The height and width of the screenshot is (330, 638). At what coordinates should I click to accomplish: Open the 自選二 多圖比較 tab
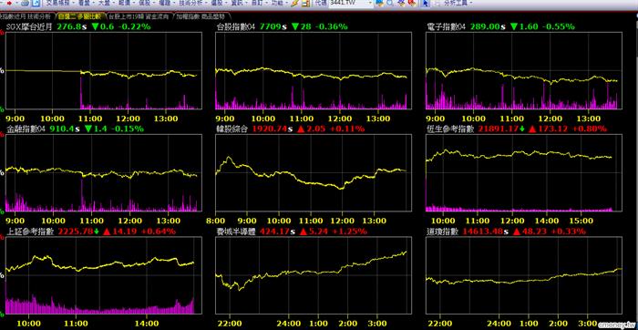pyautogui.click(x=79, y=16)
